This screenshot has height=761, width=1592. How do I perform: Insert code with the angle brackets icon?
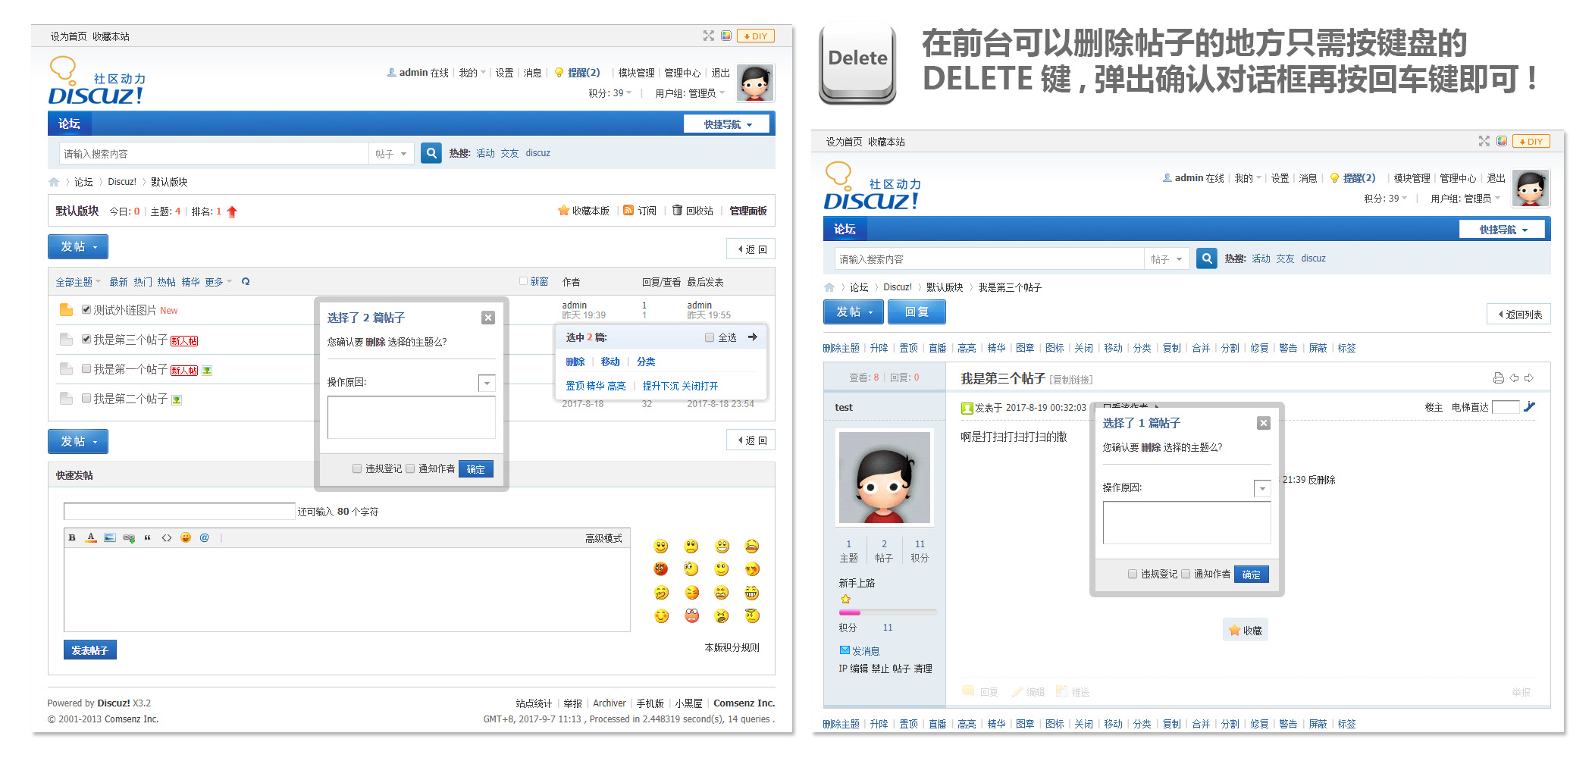[167, 538]
